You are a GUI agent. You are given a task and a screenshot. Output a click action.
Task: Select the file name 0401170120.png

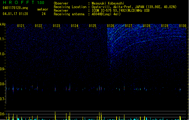15,8
